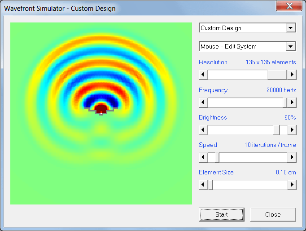The height and width of the screenshot is (231, 306).
Task: Click the Frequency slider thumb
Action: coord(285,102)
